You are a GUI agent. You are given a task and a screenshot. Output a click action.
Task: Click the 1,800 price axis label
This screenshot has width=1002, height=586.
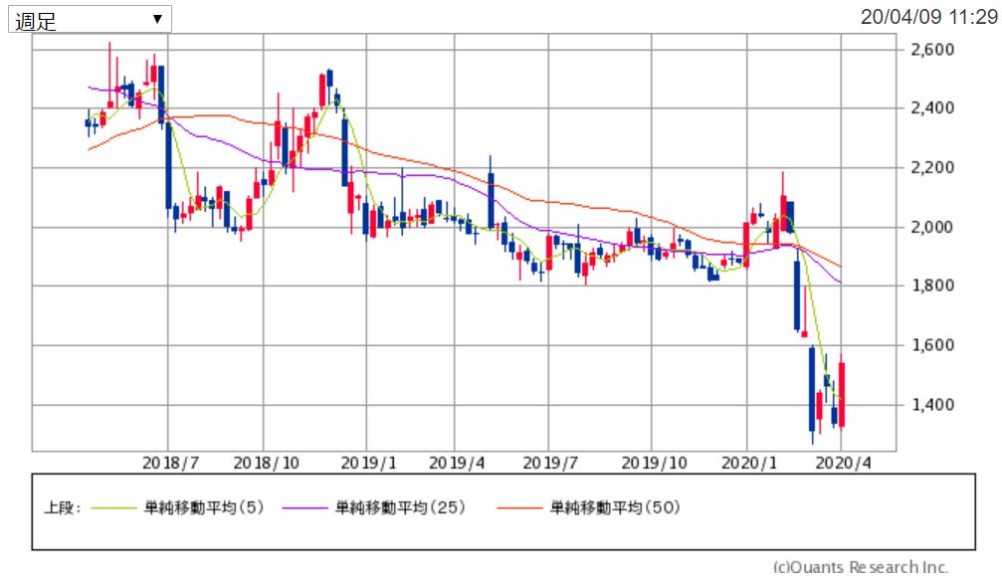[x=932, y=285]
